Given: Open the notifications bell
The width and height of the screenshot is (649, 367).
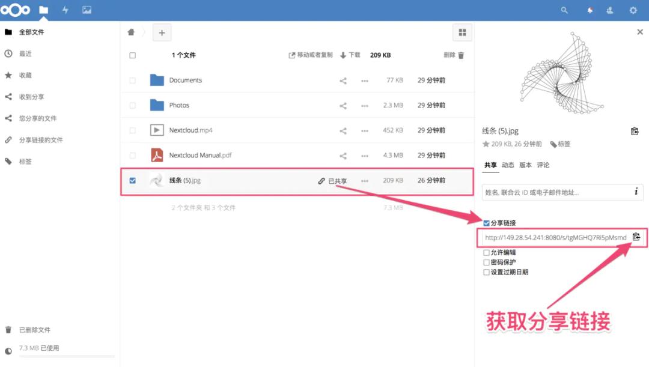Looking at the screenshot, I should point(590,10).
